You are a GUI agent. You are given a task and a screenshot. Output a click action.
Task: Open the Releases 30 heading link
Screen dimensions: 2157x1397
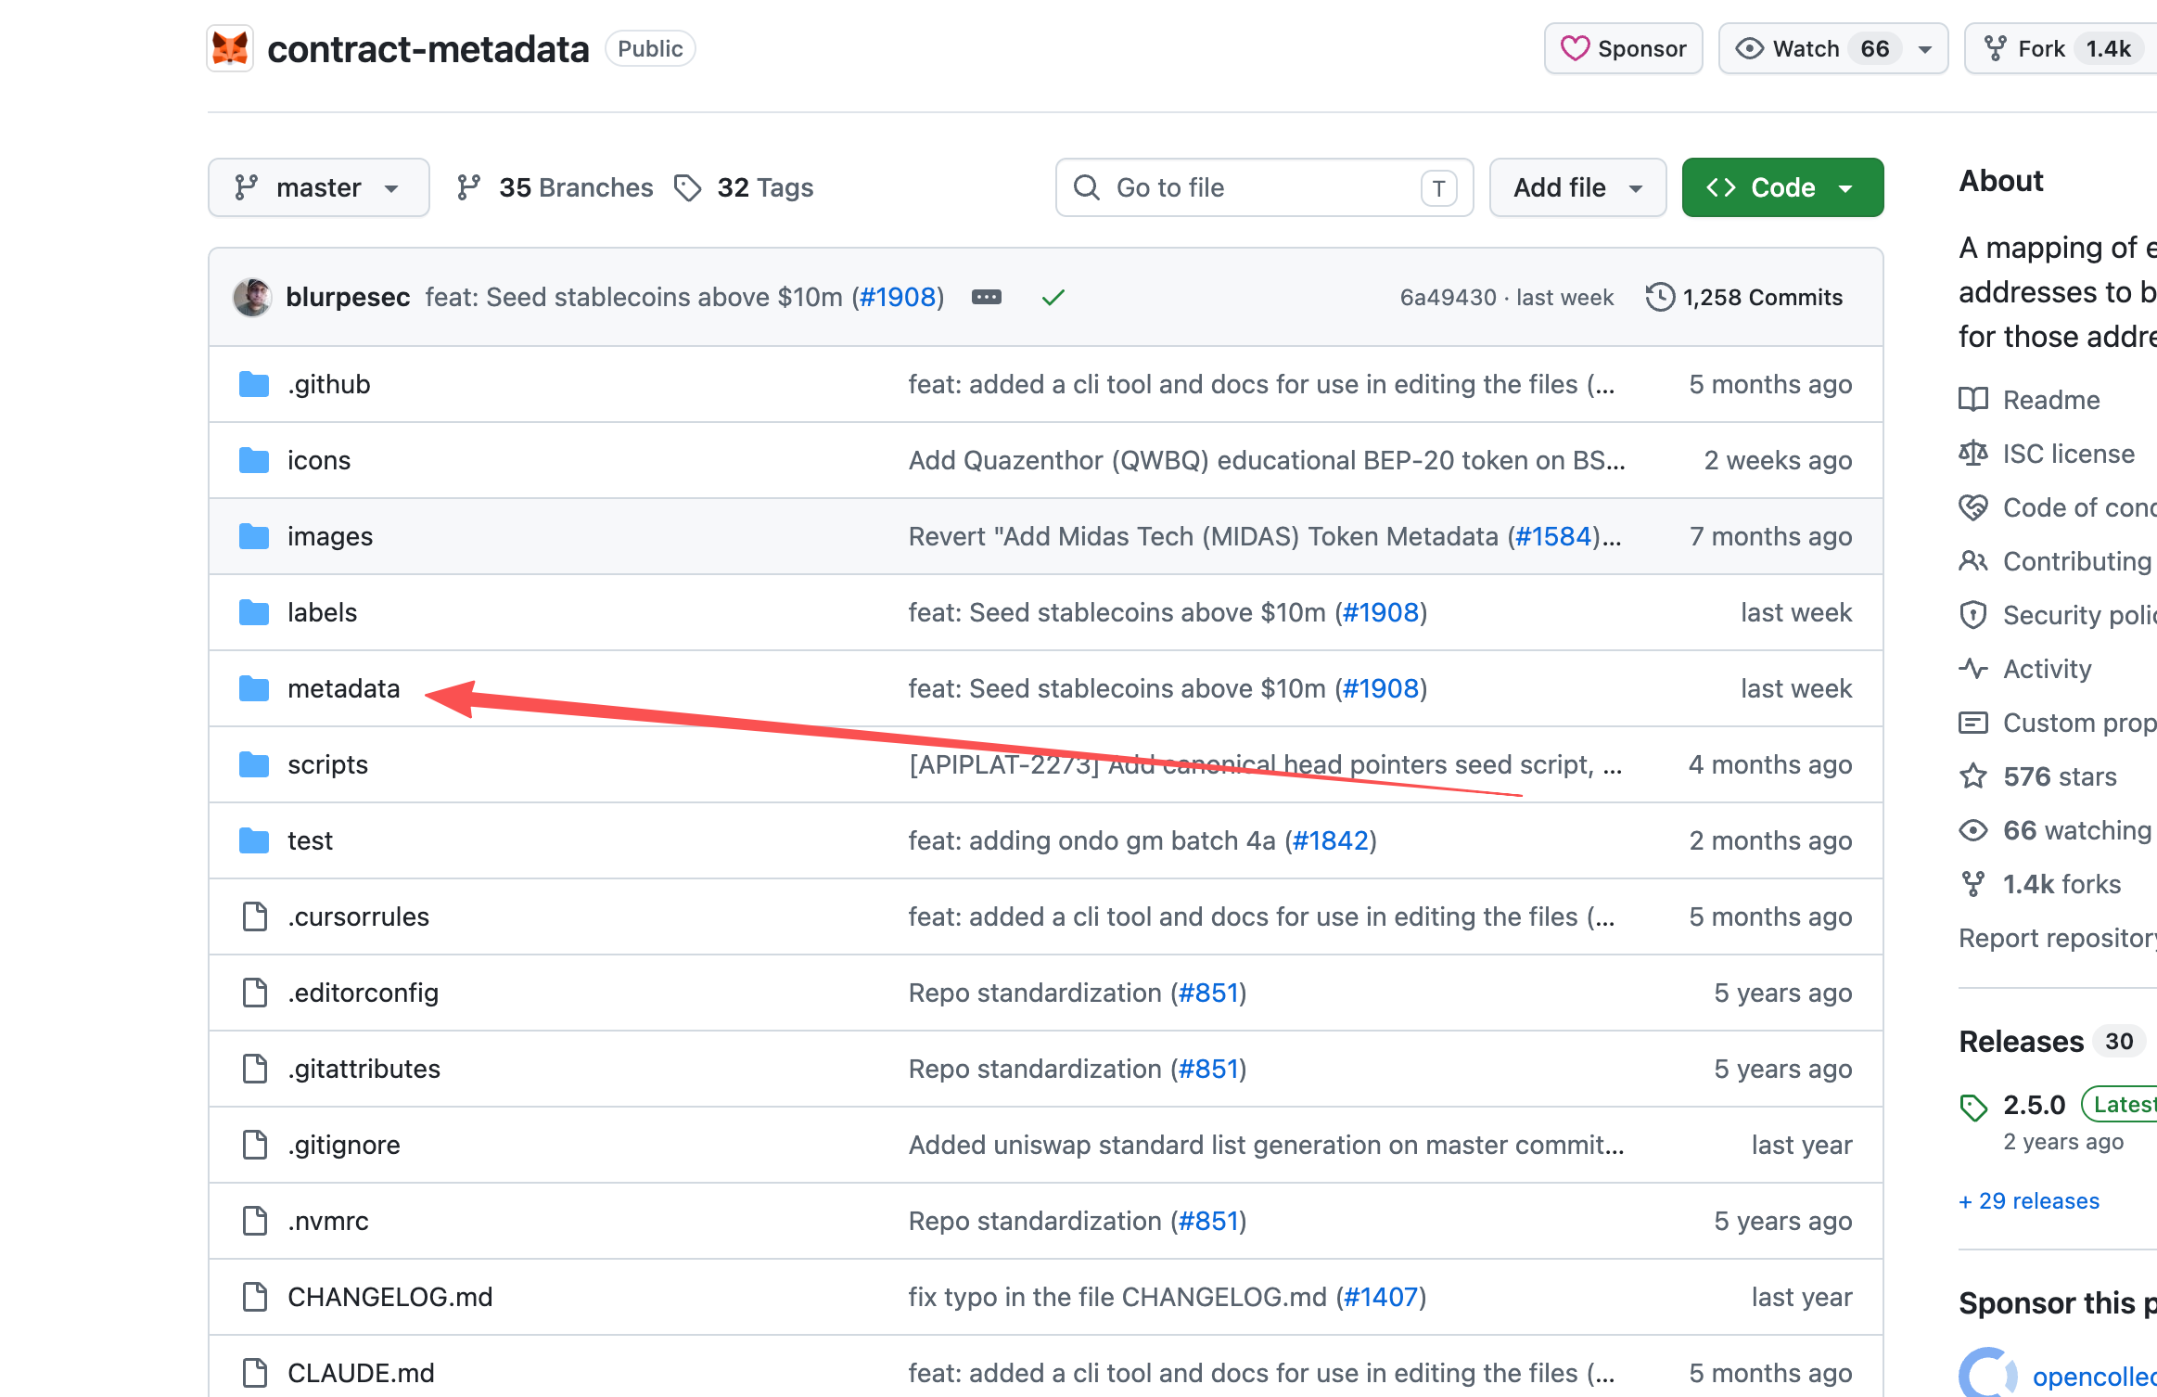2050,1042
